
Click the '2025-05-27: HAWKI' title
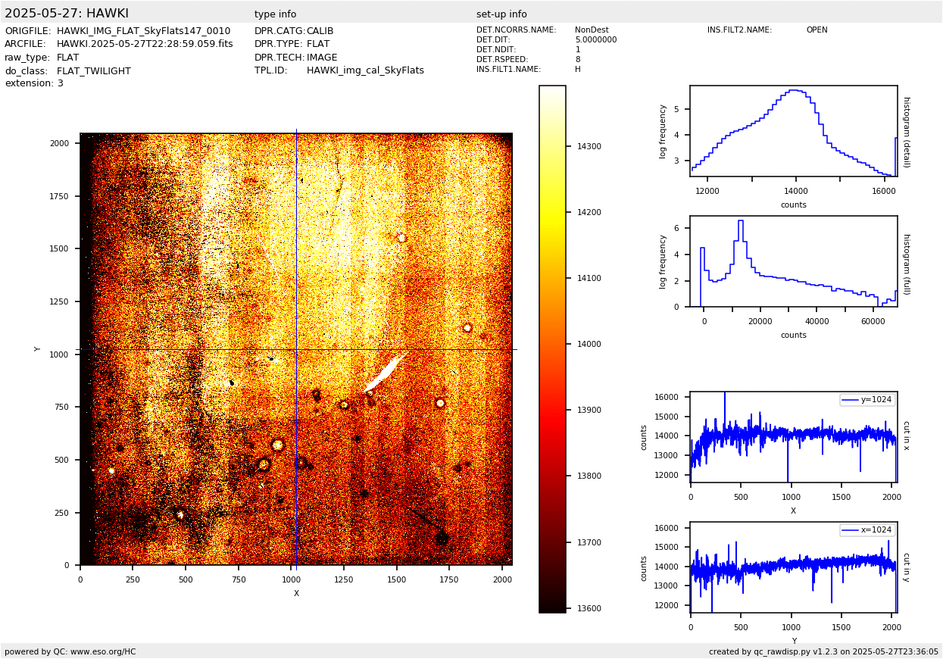(x=67, y=14)
